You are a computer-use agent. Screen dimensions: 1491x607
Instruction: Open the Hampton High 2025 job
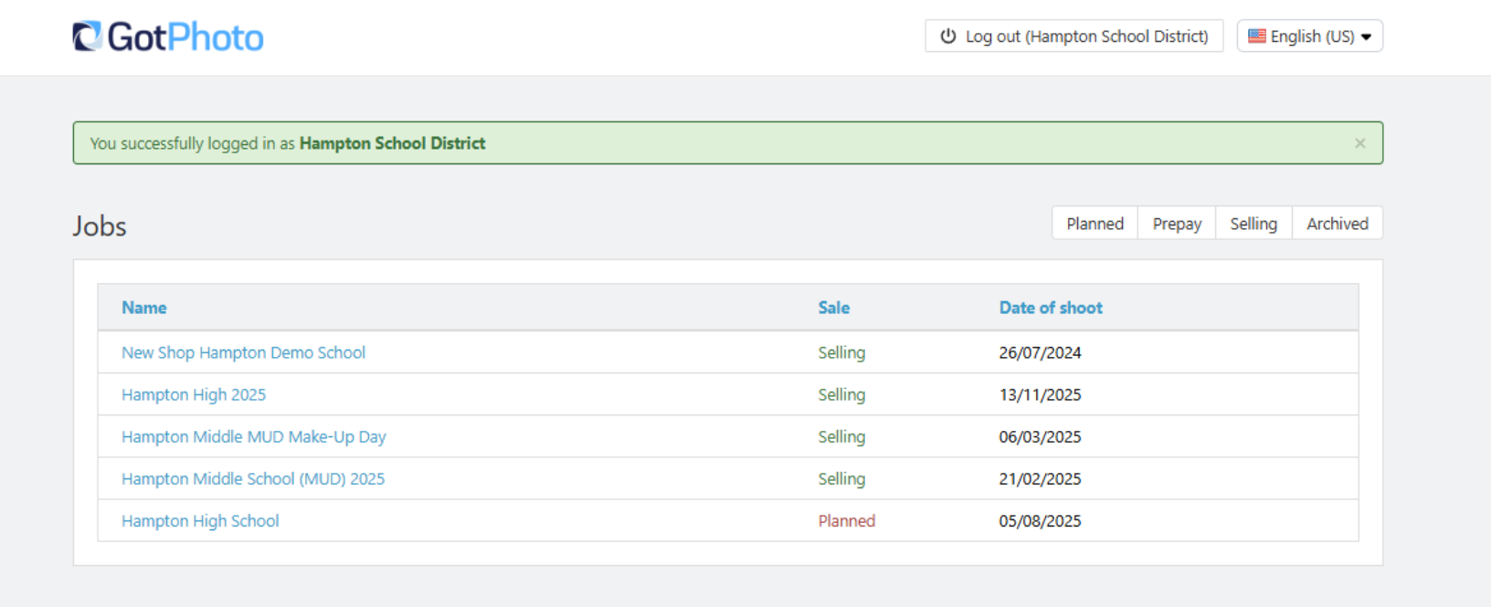[x=194, y=394]
